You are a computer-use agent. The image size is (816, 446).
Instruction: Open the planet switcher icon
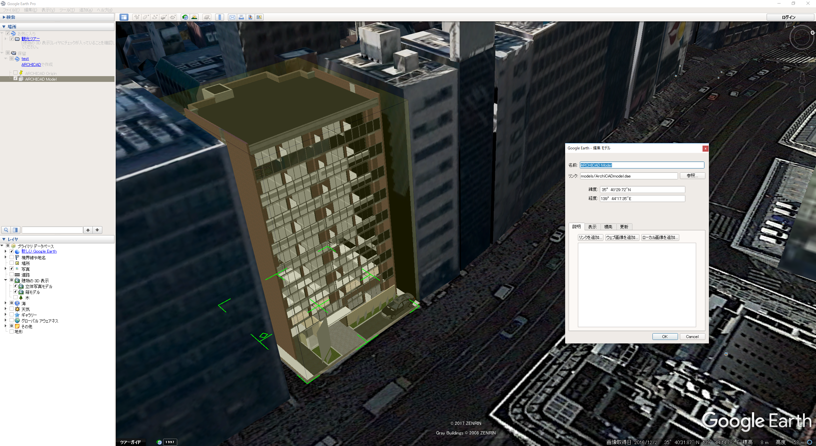tap(207, 17)
